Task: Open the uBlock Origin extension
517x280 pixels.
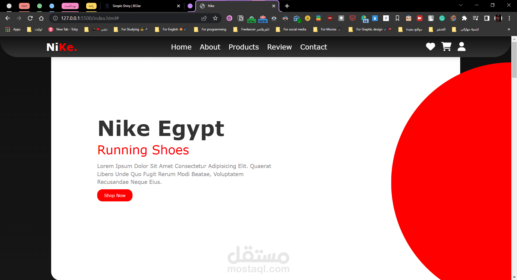Action: [x=330, y=18]
